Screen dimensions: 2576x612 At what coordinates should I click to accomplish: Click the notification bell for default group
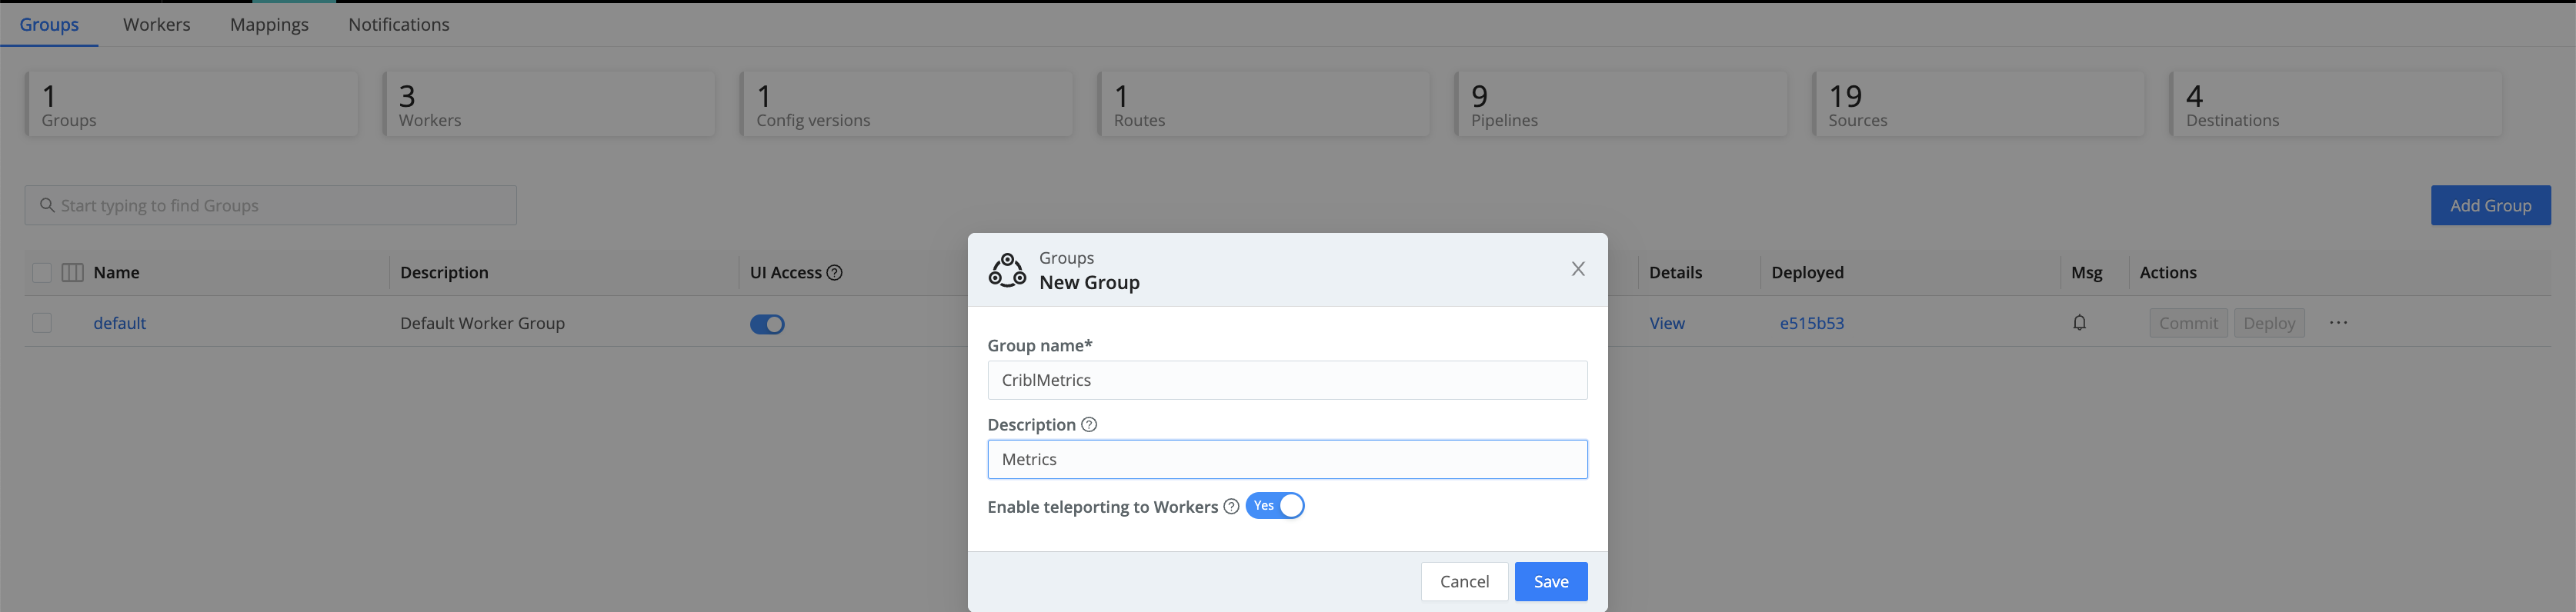(2079, 323)
